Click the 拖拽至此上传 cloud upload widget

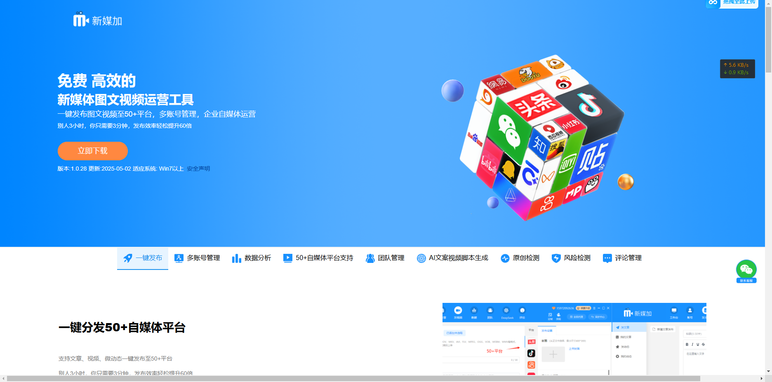732,3
